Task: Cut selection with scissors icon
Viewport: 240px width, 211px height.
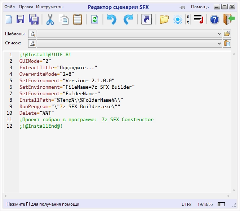Action: tap(50, 19)
